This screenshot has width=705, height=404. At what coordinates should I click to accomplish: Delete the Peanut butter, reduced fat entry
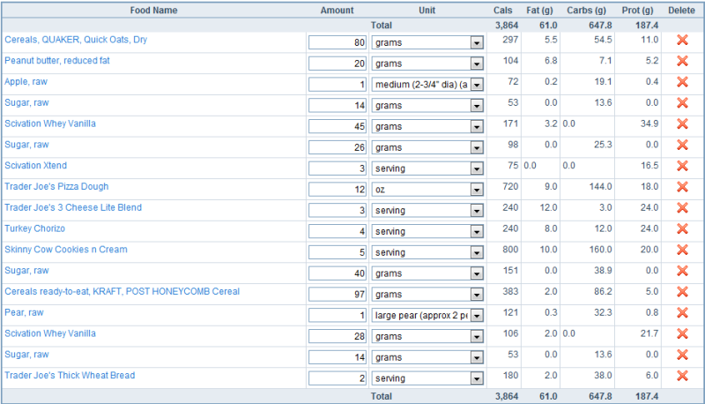pos(681,61)
